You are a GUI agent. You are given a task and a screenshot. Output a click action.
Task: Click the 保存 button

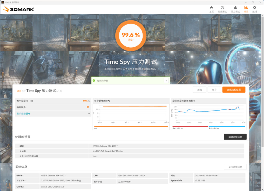tap(214, 90)
